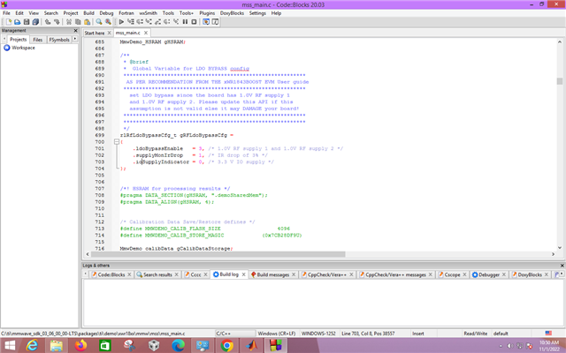Go to next instruction in the debugger toolbar
Screen dimensions: 566x353
[167, 22]
